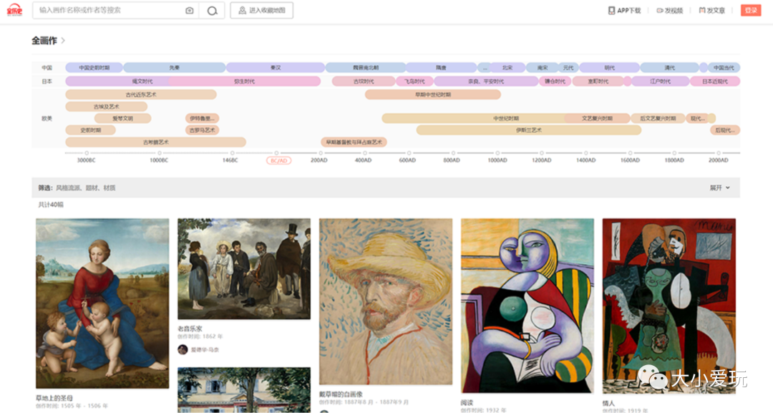Click the 发文章 article icon

click(703, 11)
